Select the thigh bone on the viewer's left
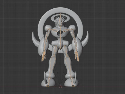125x94 pixels. coord(55,51)
